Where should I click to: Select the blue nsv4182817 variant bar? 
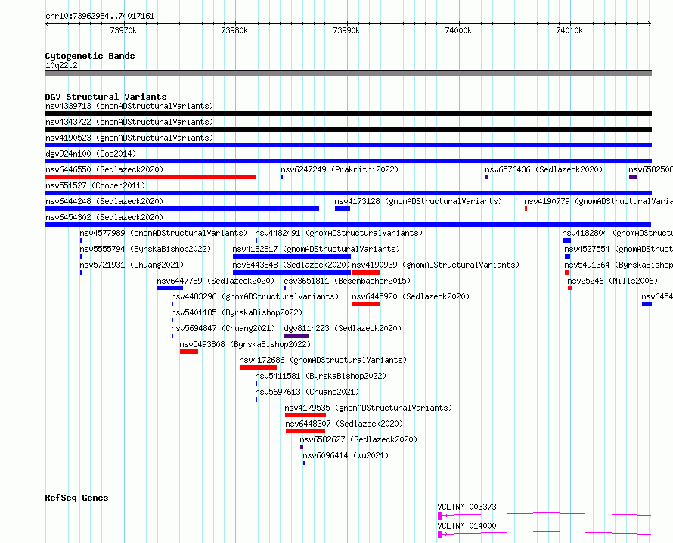(x=292, y=256)
